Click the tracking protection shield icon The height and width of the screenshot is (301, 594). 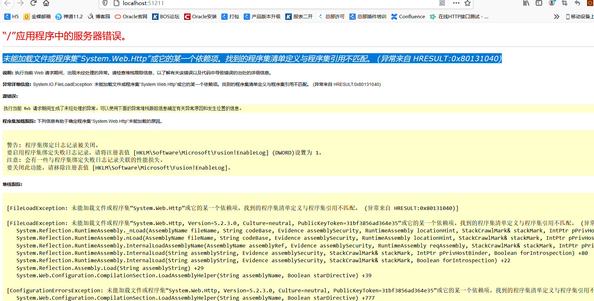pos(105,3)
